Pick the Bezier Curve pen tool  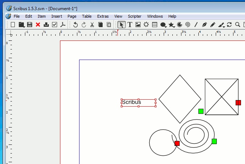pos(205,25)
